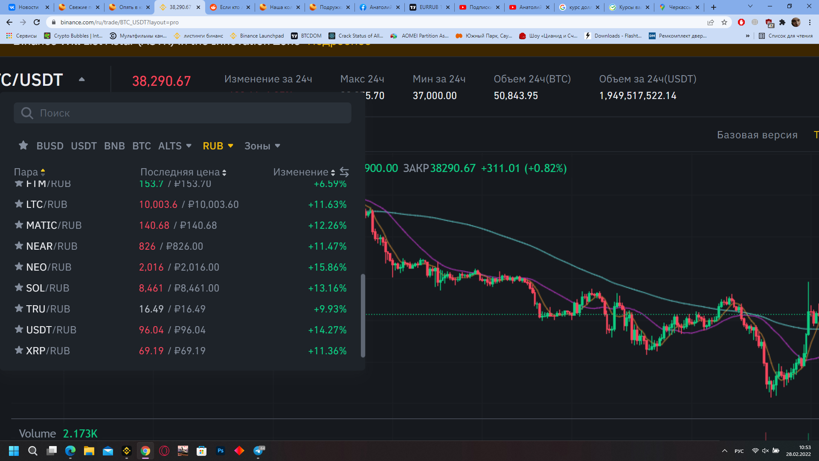This screenshot has width=819, height=461.
Task: Click the search magnifier icon
Action: point(27,113)
